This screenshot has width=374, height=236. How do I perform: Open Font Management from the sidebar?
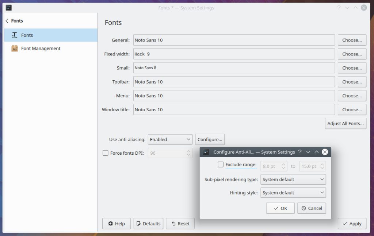[41, 49]
